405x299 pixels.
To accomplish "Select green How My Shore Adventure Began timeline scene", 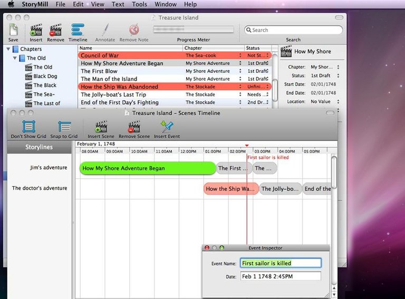I will pyautogui.click(x=148, y=168).
